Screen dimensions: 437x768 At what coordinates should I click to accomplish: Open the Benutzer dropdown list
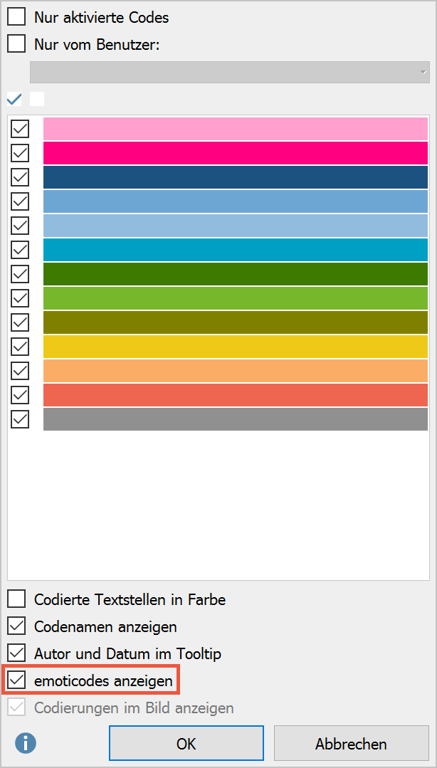pyautogui.click(x=230, y=72)
